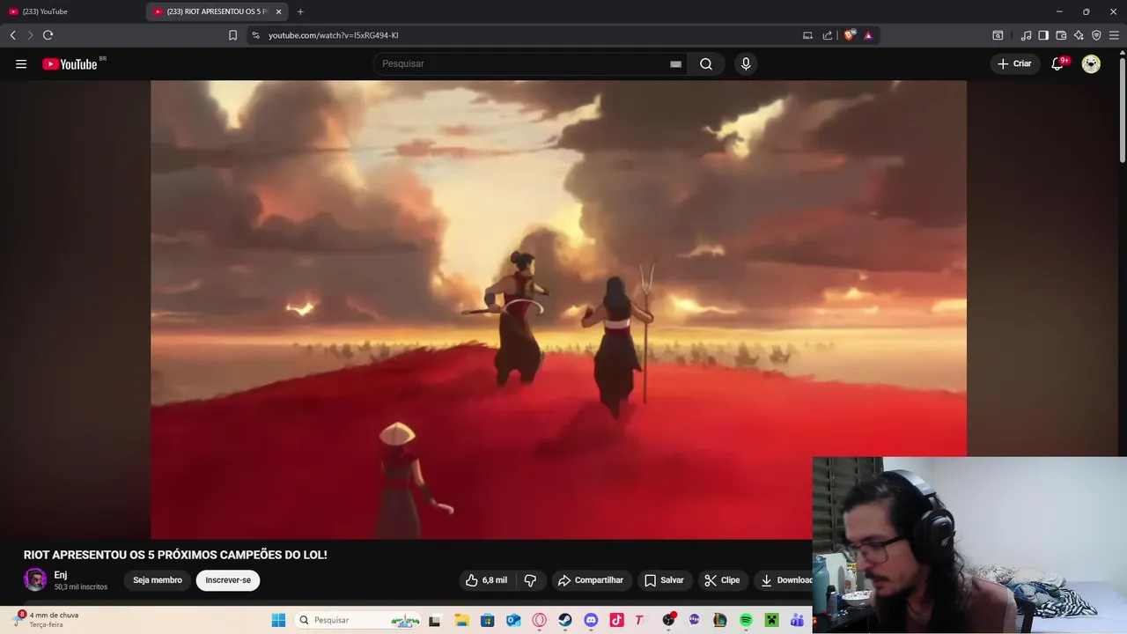Open a new browser tab
This screenshot has height=634, width=1127.
coord(300,11)
